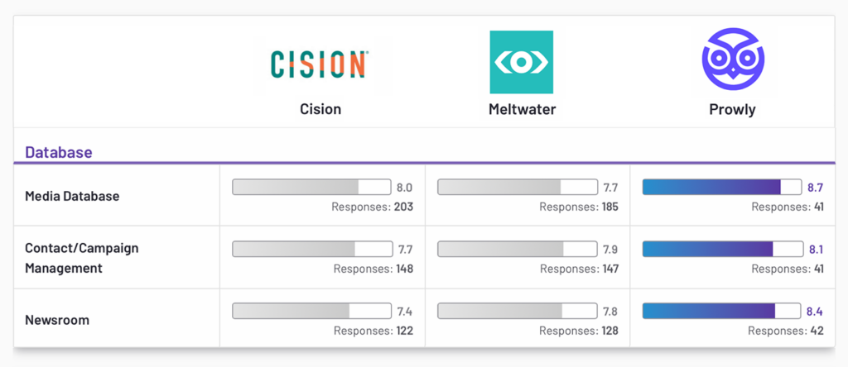Click the Cision logo icon
The width and height of the screenshot is (848, 367).
(x=320, y=64)
